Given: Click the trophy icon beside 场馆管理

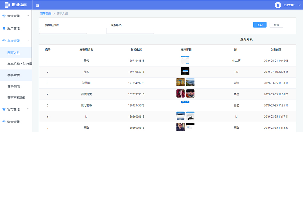Looking at the screenshot, I should 4,109.
